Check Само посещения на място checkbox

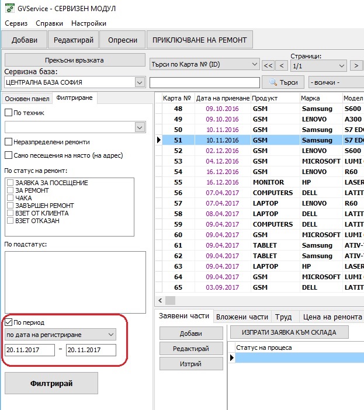click(8, 155)
